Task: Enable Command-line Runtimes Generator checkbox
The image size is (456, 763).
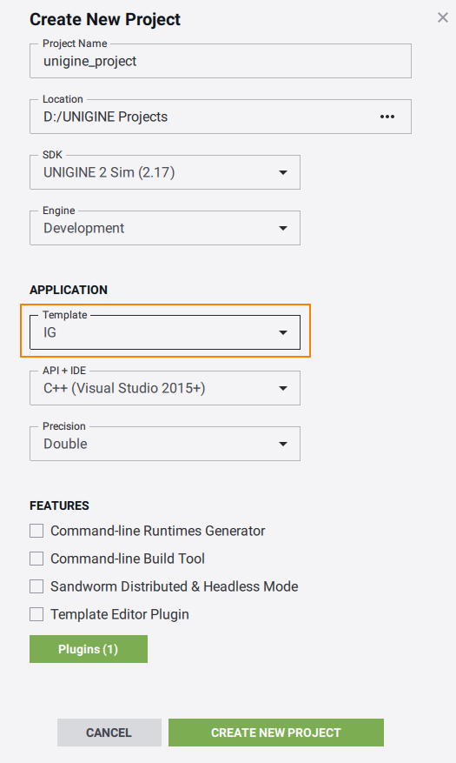Action: pos(36,531)
